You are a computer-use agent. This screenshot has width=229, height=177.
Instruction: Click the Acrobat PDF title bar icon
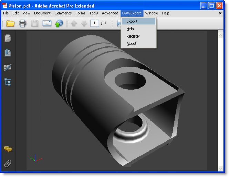click(x=5, y=6)
